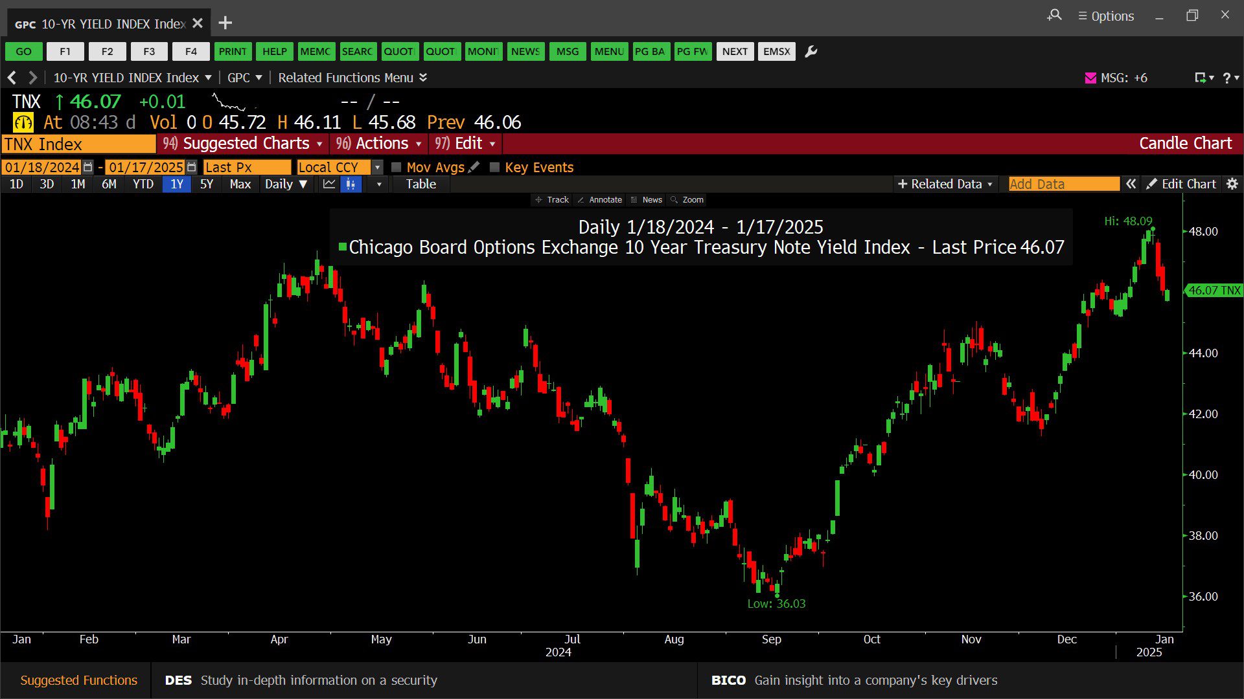Enable the Mov Avgs checkbox
The height and width of the screenshot is (699, 1244).
point(397,167)
